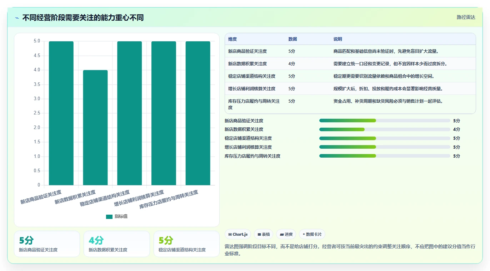Viewport: 490px width, 271px height.
Task: Click the description starting 商品匹配和基础信息
Action: (386, 51)
